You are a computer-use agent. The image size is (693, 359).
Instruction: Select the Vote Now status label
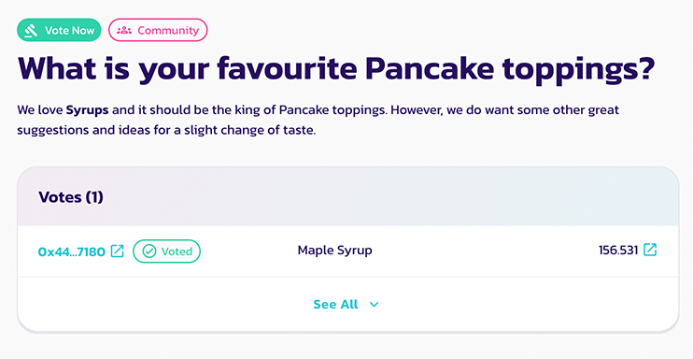pyautogui.click(x=69, y=31)
